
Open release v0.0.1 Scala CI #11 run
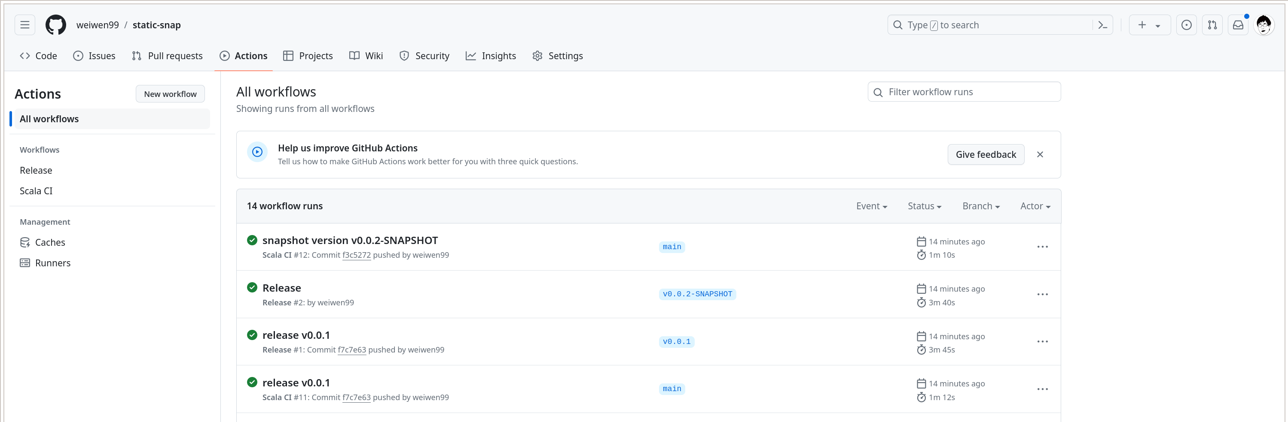[x=296, y=383]
